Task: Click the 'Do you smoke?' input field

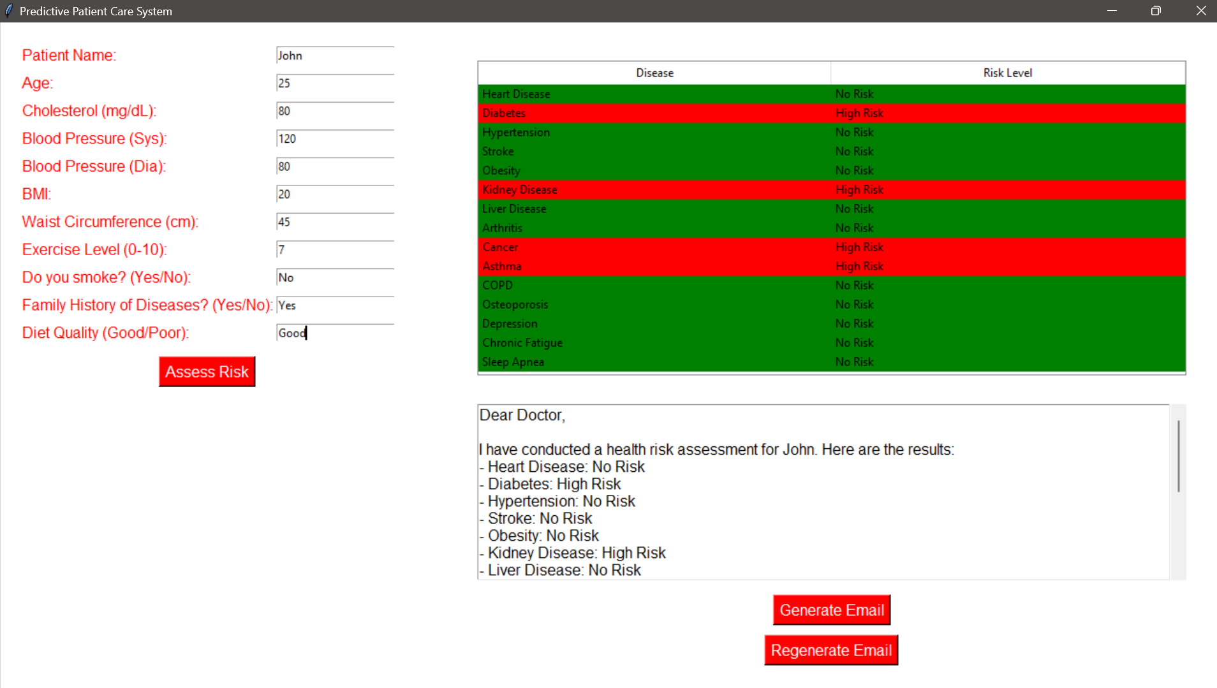Action: point(336,277)
